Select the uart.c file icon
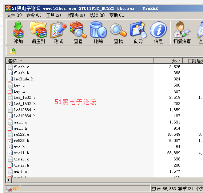203x193 pixels. 10,172
